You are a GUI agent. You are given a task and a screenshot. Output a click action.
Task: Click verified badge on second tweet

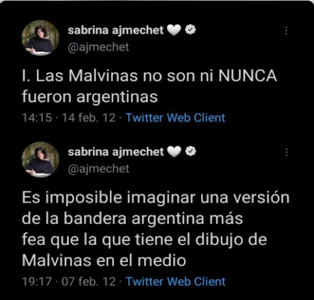191,151
